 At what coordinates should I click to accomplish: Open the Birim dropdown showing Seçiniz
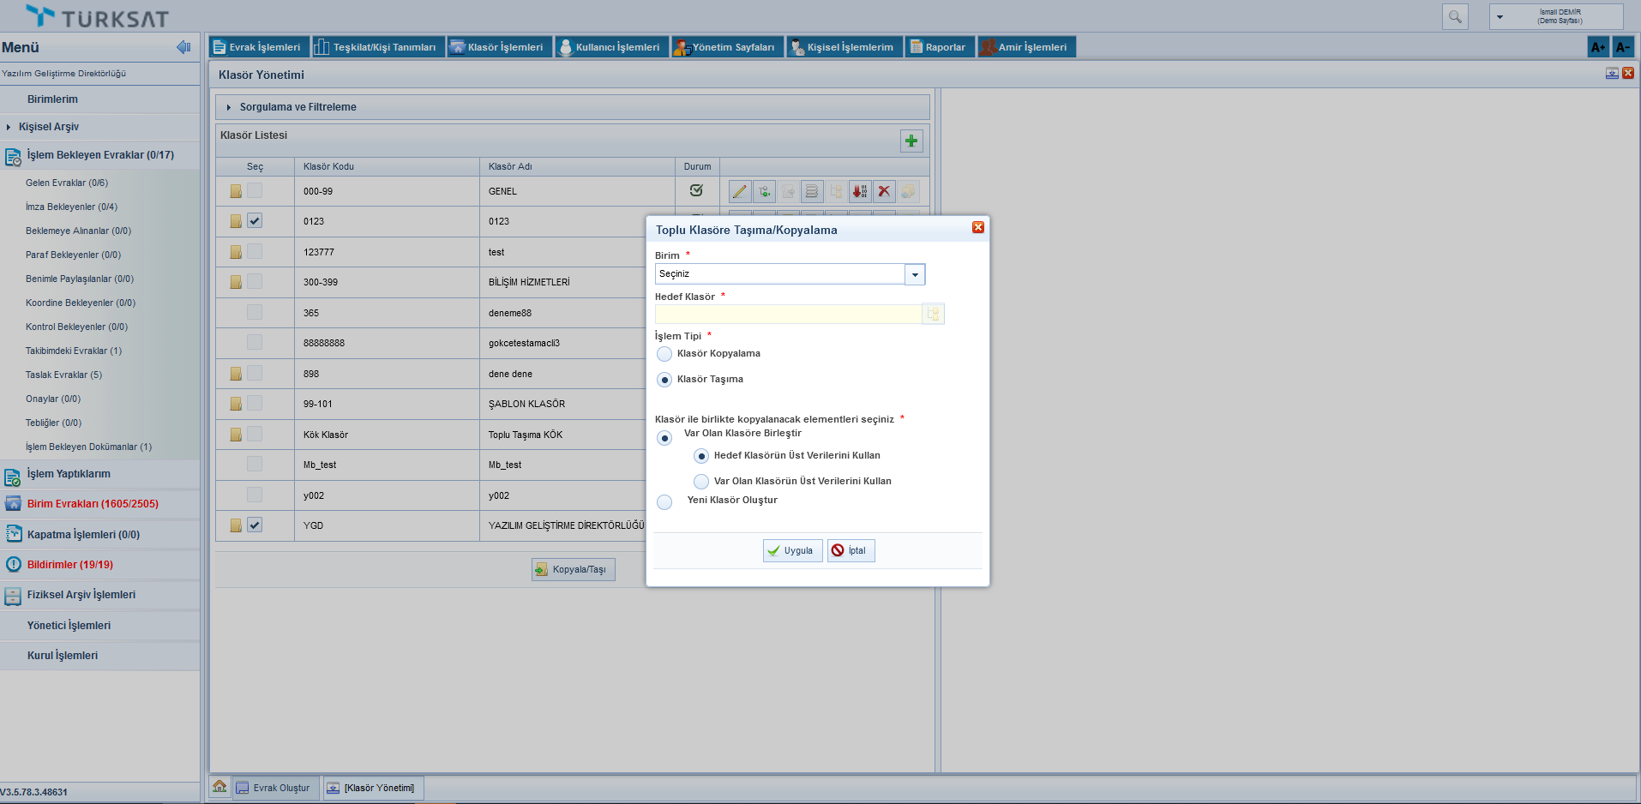[915, 274]
